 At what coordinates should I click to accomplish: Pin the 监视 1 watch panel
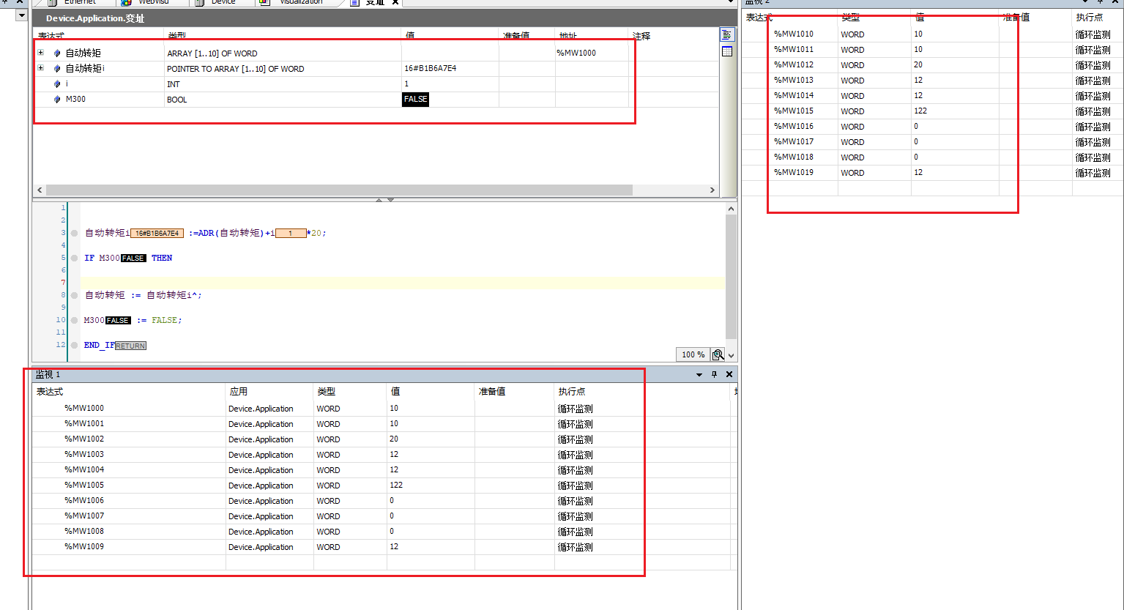(x=714, y=374)
